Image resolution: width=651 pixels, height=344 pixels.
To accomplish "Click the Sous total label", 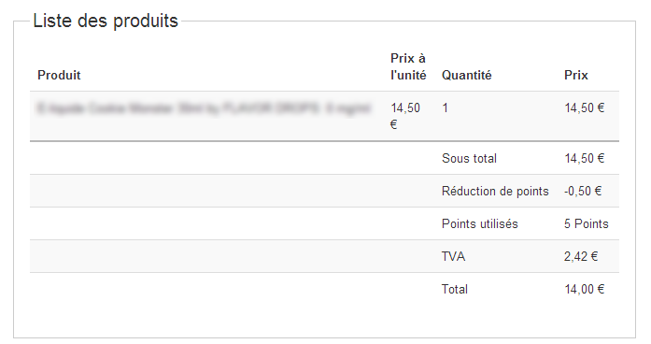I will (469, 158).
